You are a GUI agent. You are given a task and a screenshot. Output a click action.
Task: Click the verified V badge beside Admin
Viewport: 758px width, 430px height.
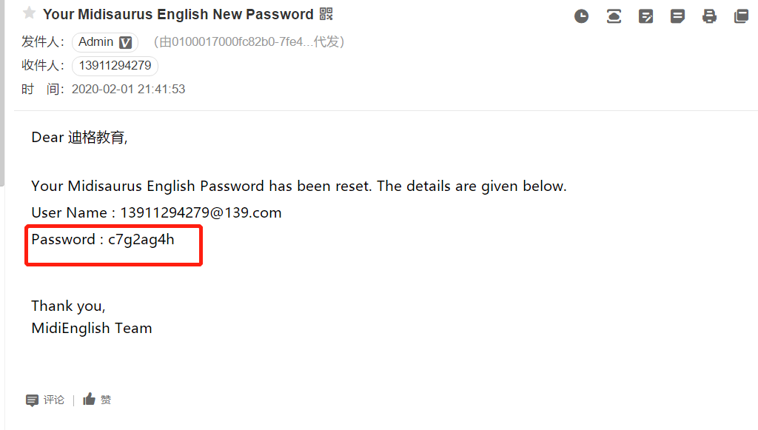(x=126, y=42)
